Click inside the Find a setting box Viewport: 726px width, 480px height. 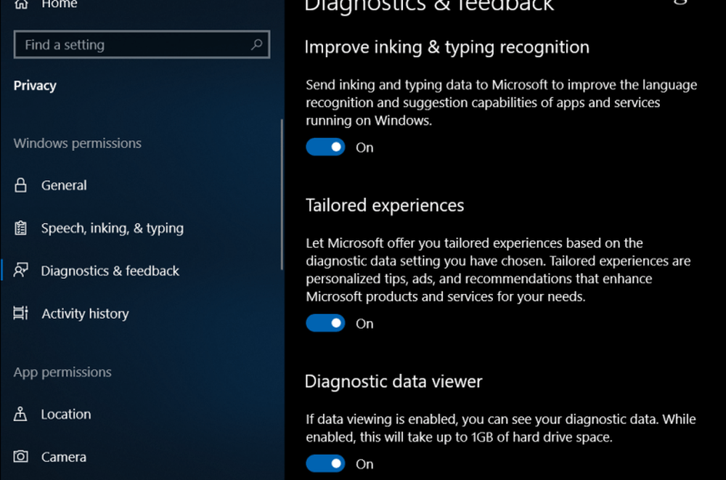[131, 45]
